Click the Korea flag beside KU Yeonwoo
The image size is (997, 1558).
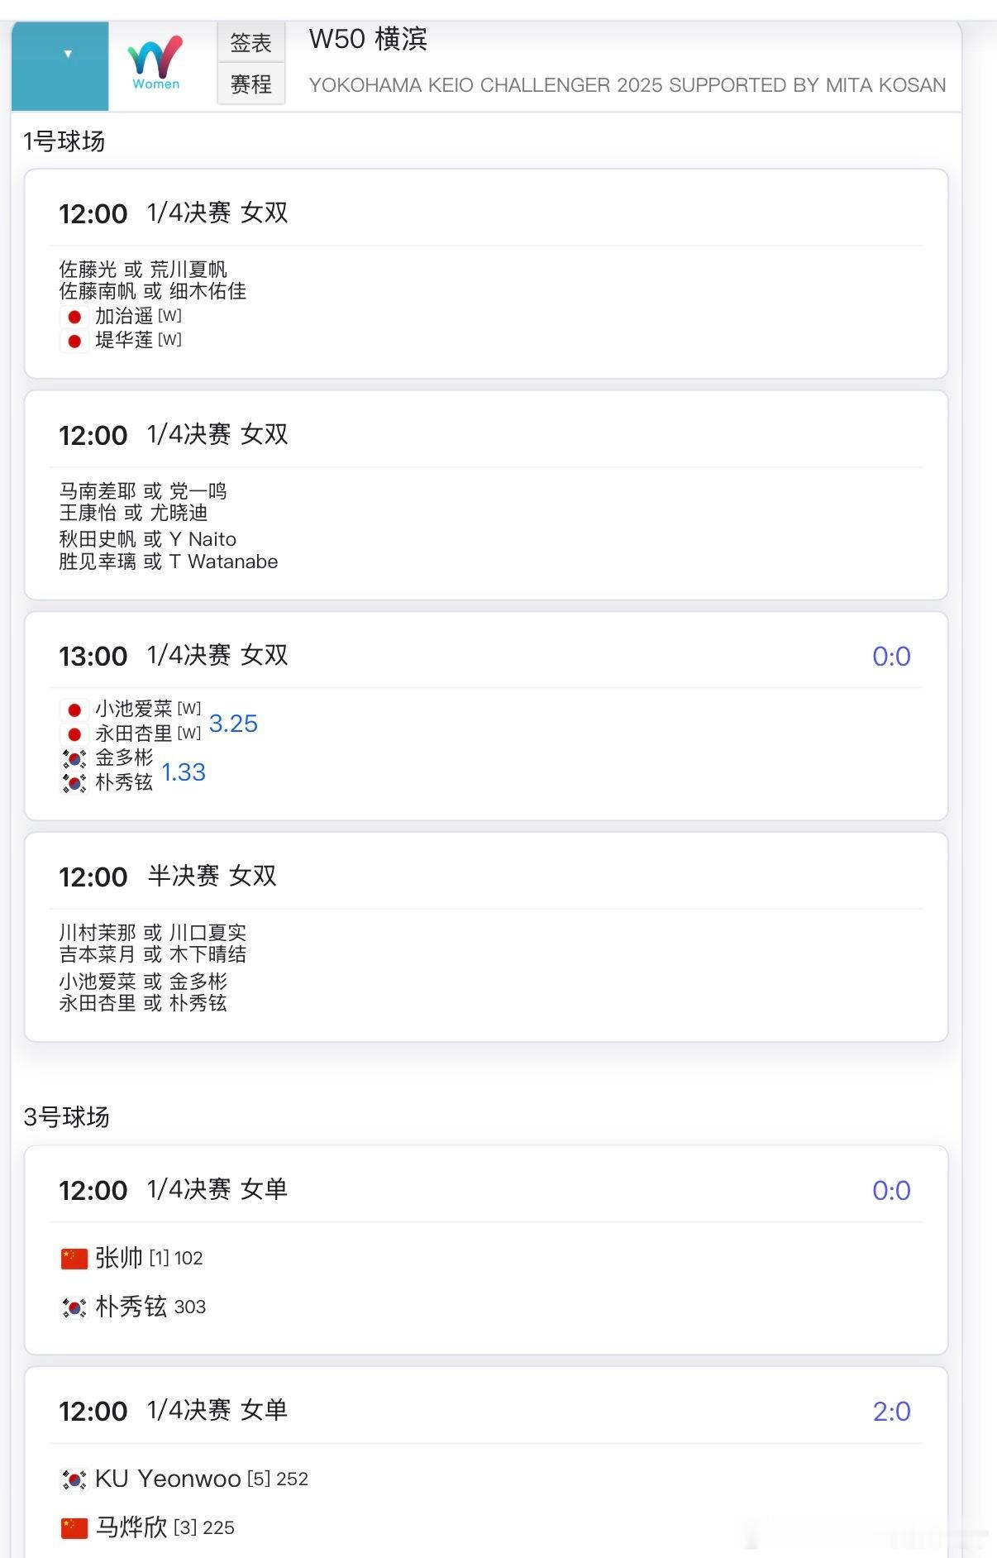tap(74, 1479)
